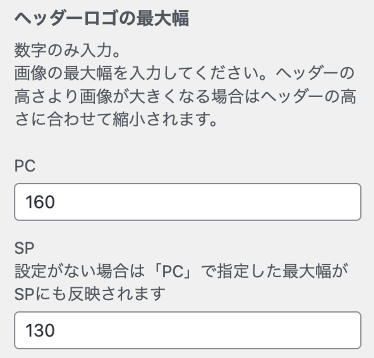This screenshot has height=358, width=374.
Task: Click the PC label above first field
Action: (25, 166)
